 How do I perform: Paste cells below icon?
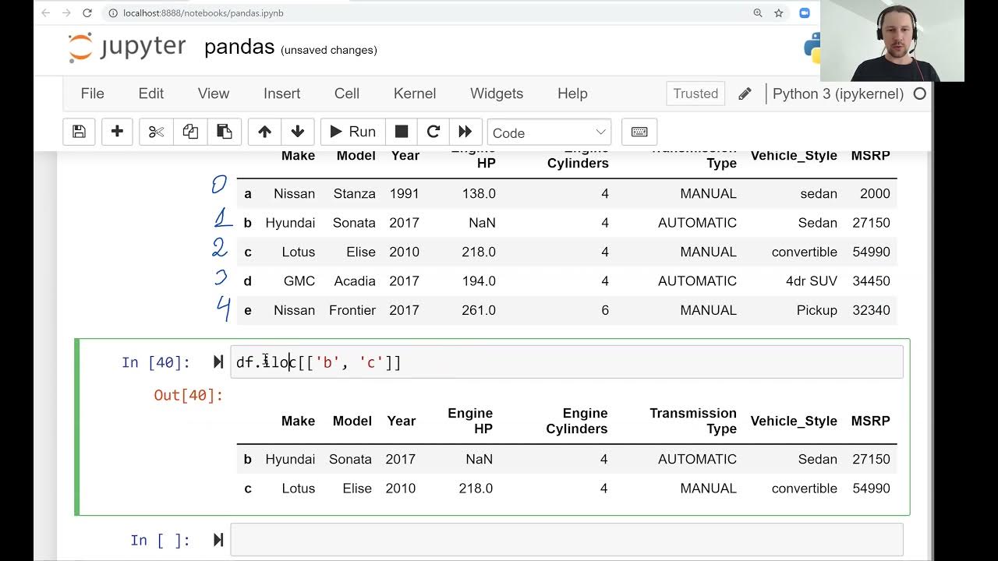coord(224,132)
